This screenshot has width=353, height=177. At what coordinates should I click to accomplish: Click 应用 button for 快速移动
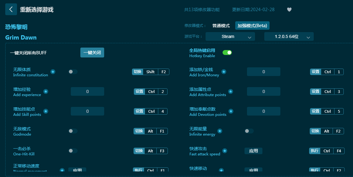(253, 170)
